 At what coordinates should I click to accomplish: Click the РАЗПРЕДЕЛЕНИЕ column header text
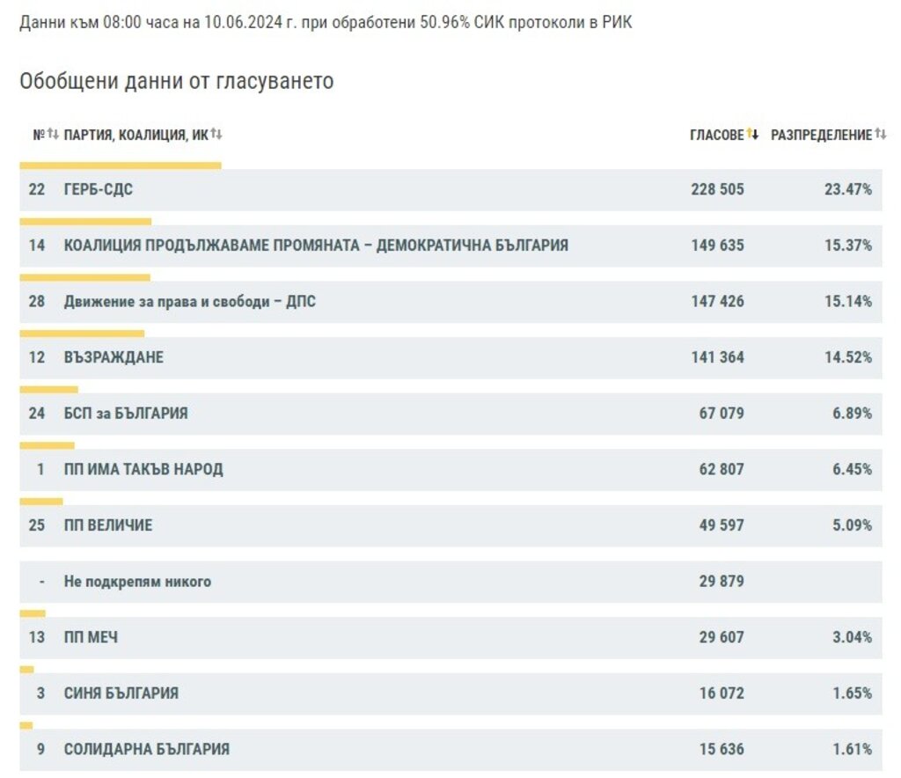pos(821,136)
